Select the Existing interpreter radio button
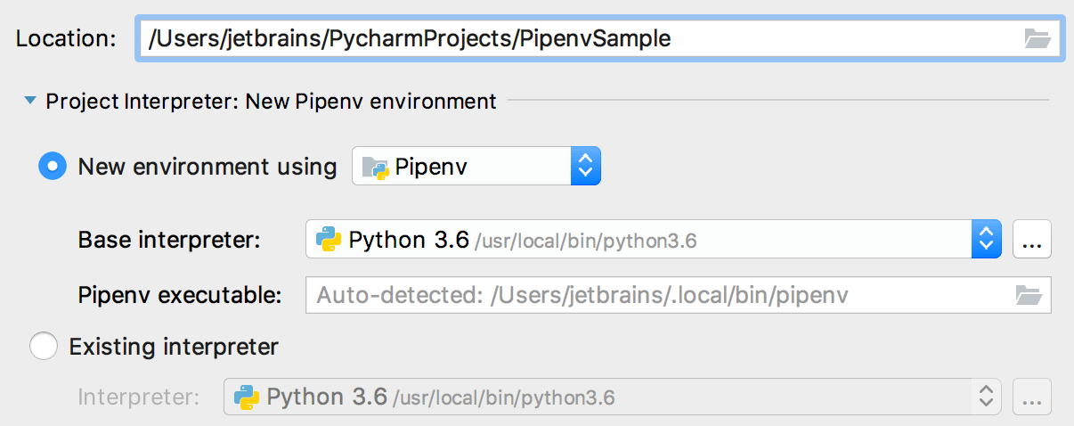The image size is (1074, 426). click(44, 346)
